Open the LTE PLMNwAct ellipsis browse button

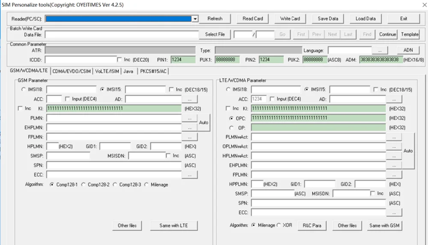point(394,137)
